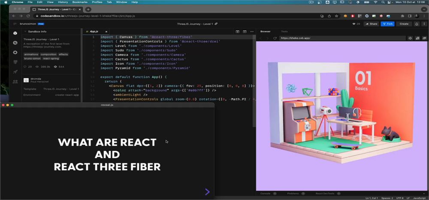Open a new Chrome tab with plus

(88, 9)
